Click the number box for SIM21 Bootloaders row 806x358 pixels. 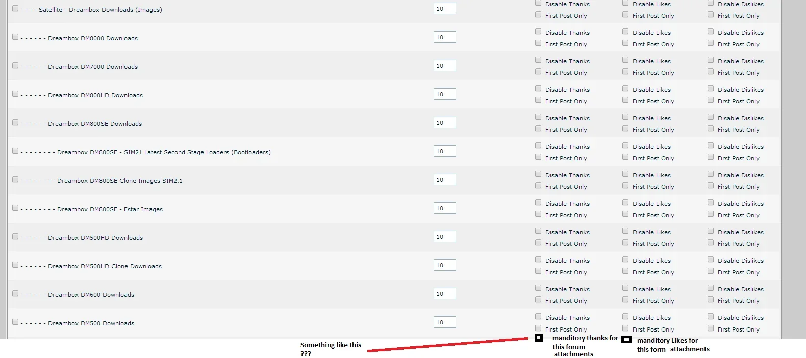click(444, 151)
